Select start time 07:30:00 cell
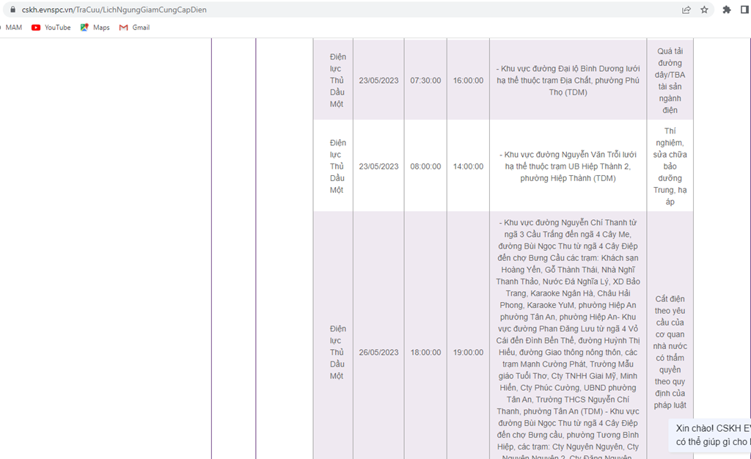The height and width of the screenshot is (459, 751). tap(425, 81)
